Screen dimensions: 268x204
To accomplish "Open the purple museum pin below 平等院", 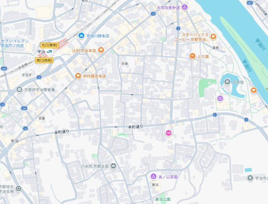I will click(220, 98).
